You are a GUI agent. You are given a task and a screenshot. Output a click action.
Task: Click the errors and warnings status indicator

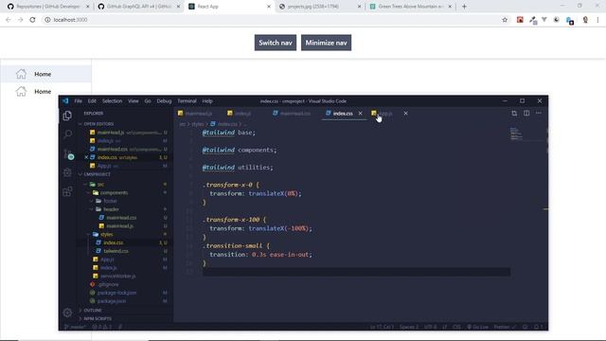tap(101, 327)
